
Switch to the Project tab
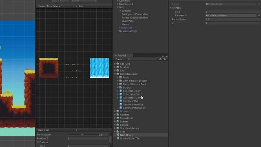click(123, 56)
